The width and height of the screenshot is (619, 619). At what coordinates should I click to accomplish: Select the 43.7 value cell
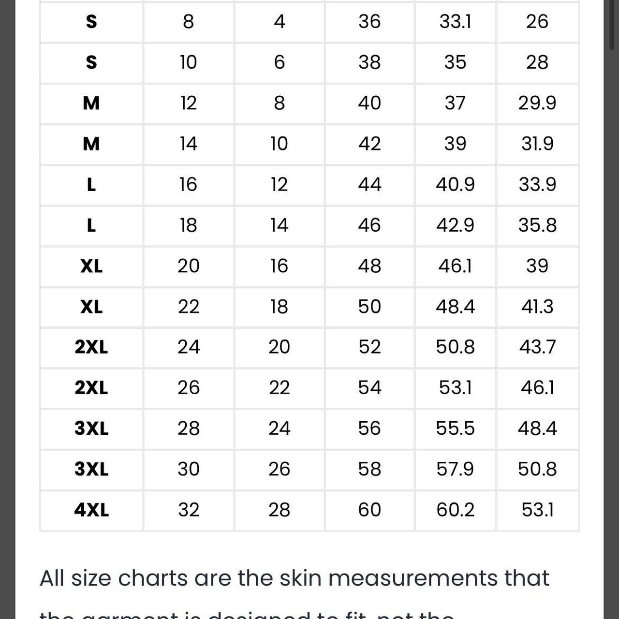click(x=537, y=347)
